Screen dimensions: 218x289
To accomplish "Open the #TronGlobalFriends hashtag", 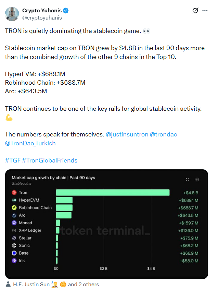I will click(50, 160).
